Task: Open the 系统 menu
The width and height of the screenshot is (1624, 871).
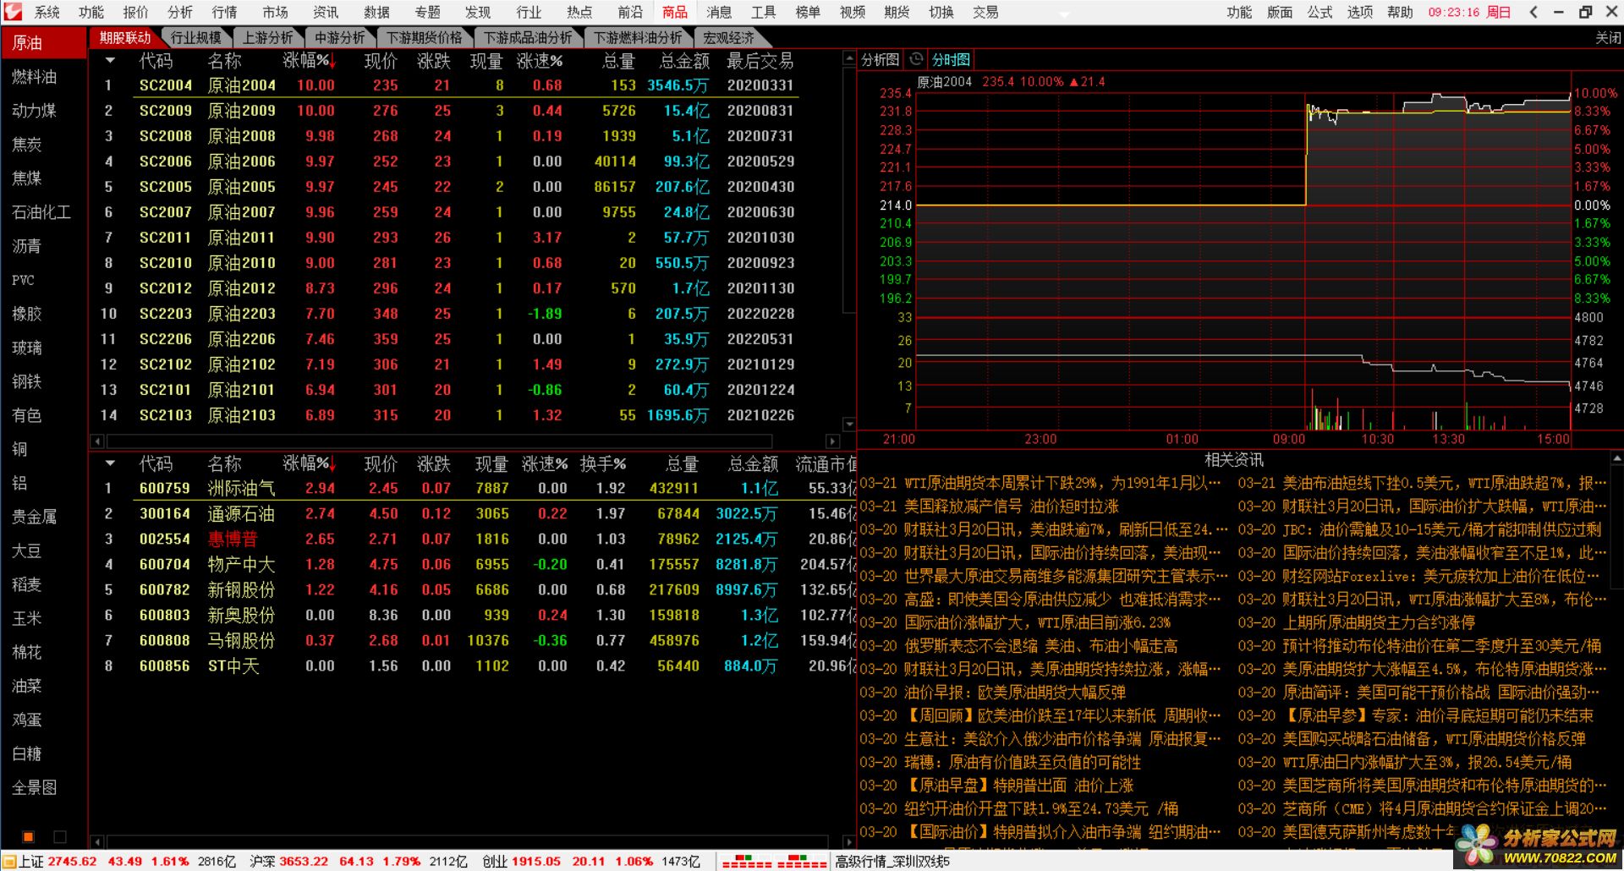Action: click(x=47, y=12)
